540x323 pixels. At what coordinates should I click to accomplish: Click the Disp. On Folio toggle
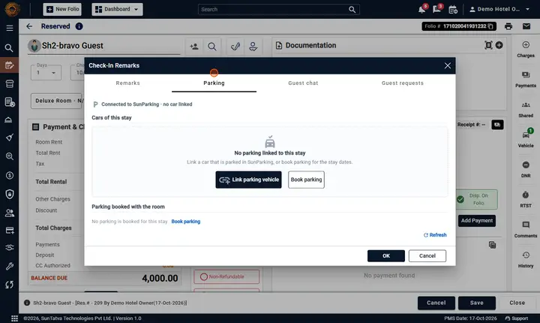[x=477, y=200]
